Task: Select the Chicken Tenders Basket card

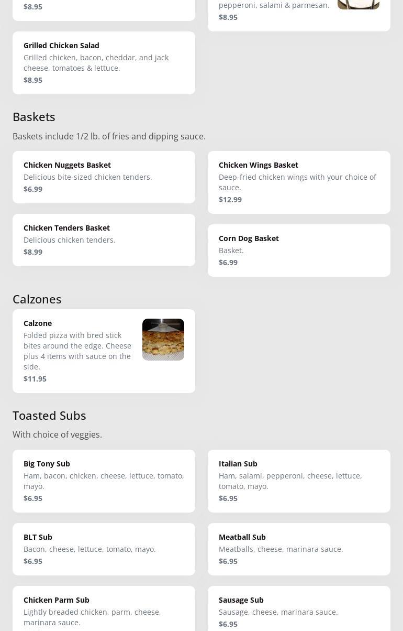Action: [x=104, y=240]
